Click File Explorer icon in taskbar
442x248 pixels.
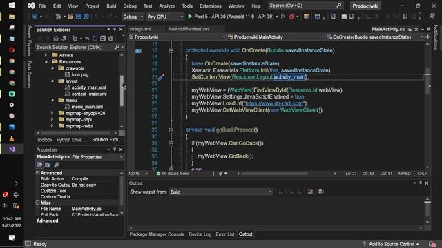click(x=12, y=17)
